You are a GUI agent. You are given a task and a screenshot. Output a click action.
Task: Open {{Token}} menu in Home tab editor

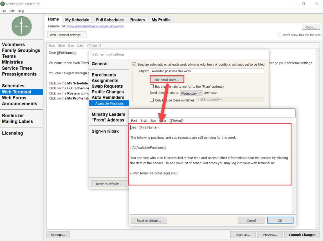(94, 46)
